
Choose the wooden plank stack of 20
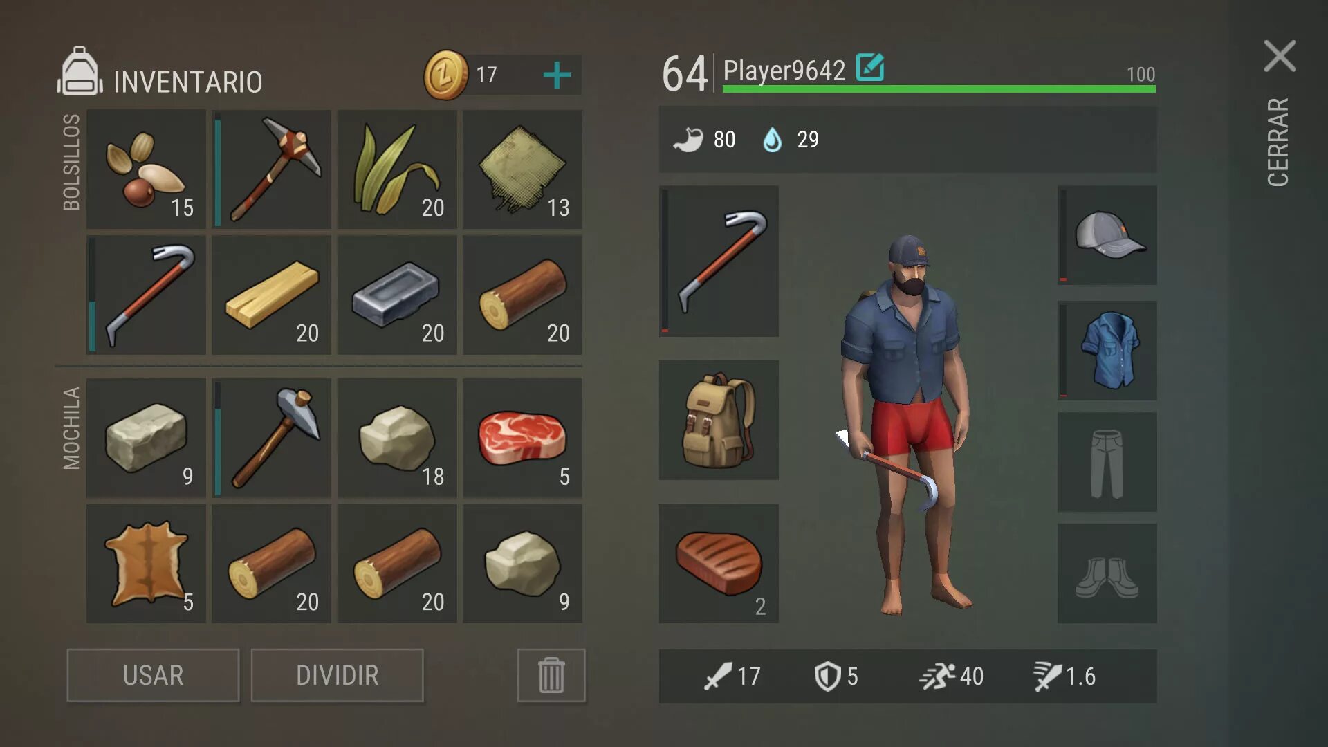[x=271, y=295]
